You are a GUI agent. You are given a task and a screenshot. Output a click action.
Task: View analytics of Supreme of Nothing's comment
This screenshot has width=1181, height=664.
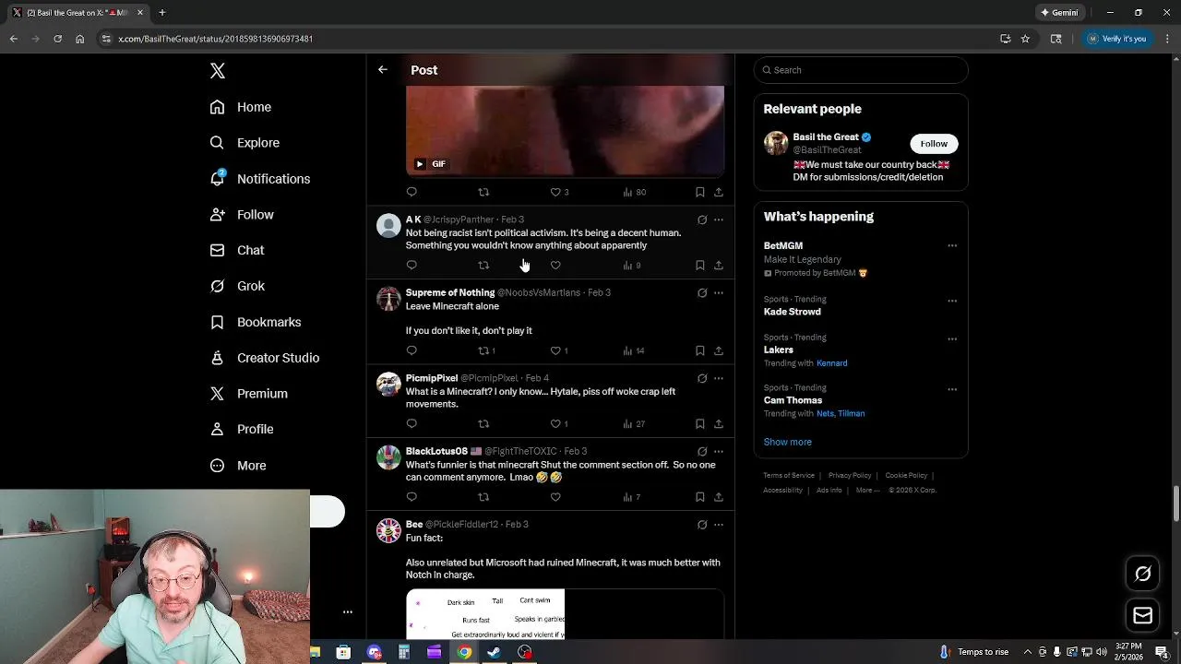(634, 350)
